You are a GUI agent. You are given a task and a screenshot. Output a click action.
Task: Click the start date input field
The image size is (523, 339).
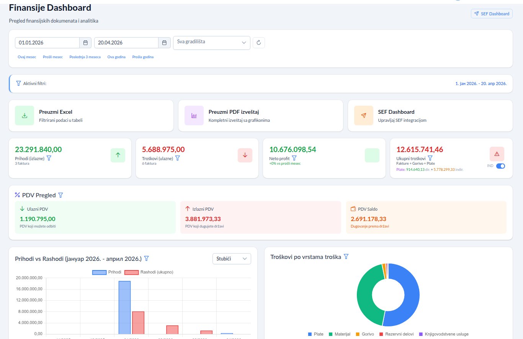pyautogui.click(x=47, y=43)
